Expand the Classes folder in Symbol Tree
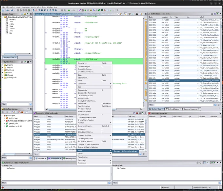223x191 pixels. (3, 75)
